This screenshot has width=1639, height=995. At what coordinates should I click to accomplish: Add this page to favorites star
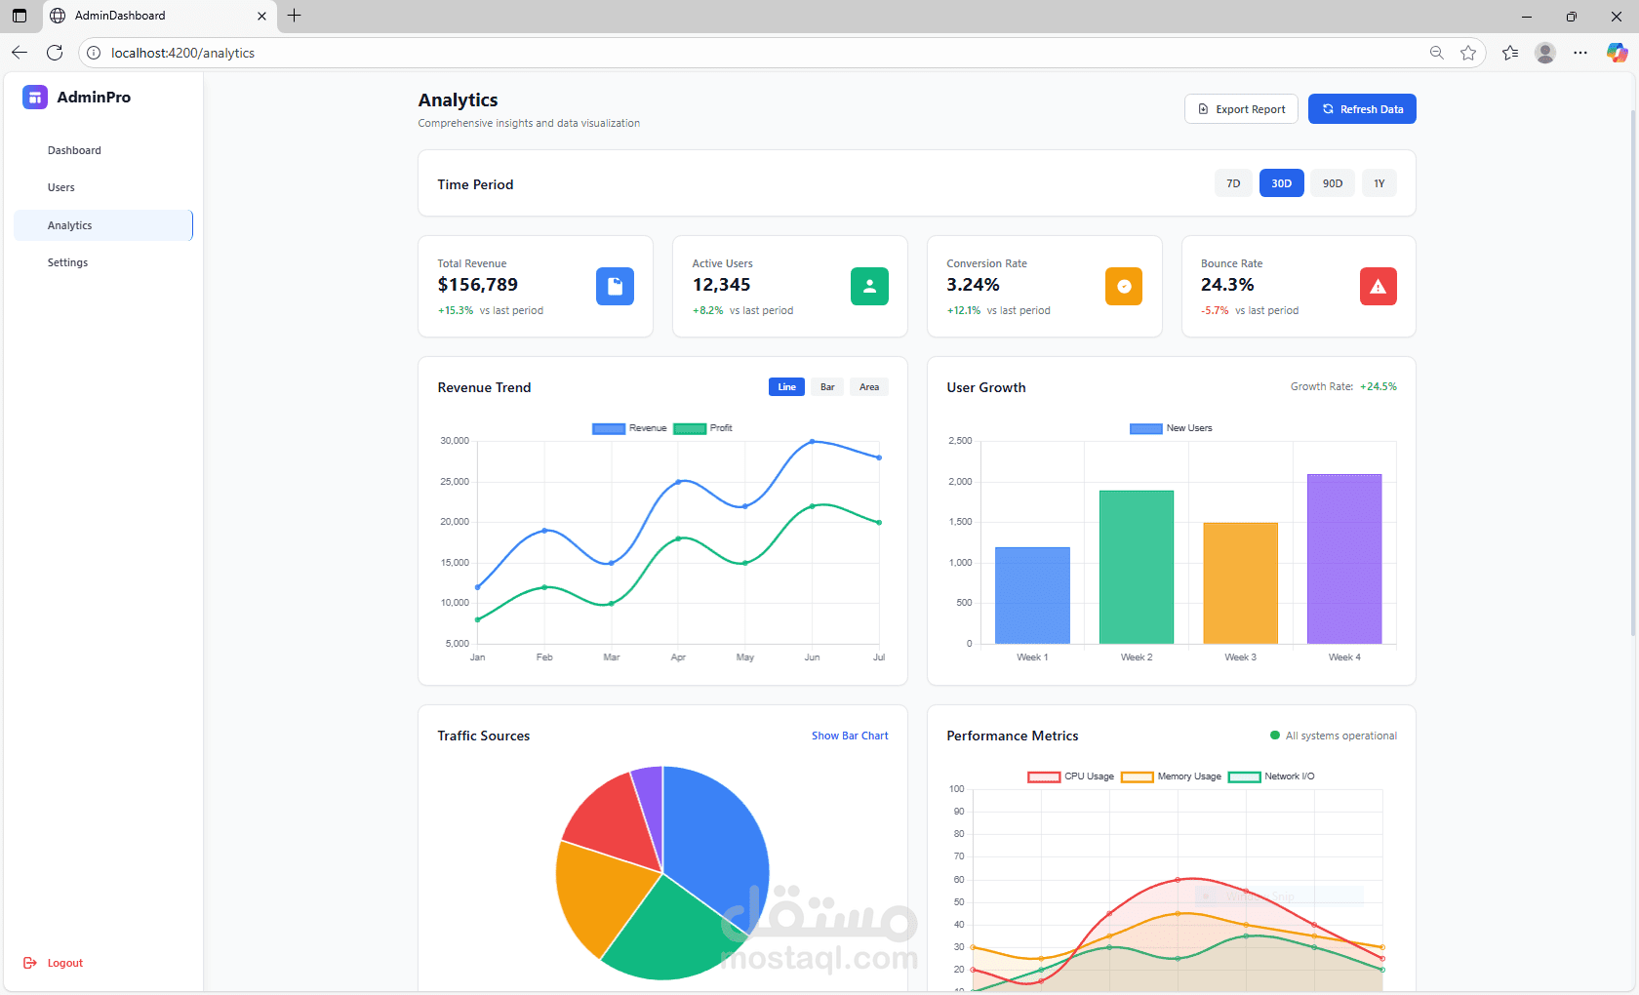pos(1468,53)
